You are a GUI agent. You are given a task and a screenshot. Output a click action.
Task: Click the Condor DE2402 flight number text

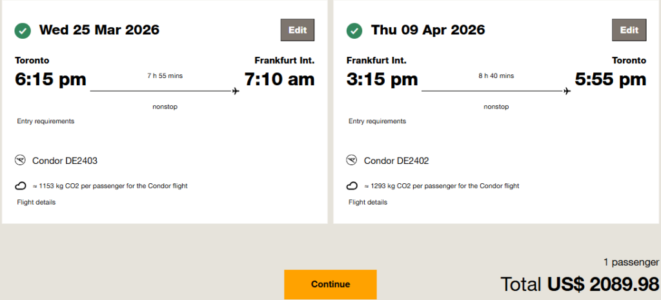tap(396, 161)
